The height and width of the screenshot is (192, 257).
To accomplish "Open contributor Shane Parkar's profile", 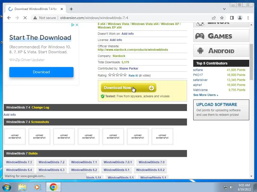I will [129, 68].
